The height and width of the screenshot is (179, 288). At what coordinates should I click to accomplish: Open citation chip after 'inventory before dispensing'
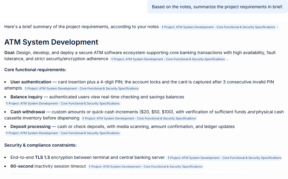coord(139,119)
